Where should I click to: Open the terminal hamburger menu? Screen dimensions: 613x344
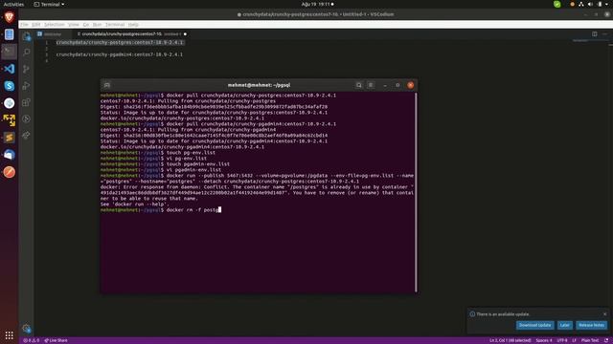(371, 85)
